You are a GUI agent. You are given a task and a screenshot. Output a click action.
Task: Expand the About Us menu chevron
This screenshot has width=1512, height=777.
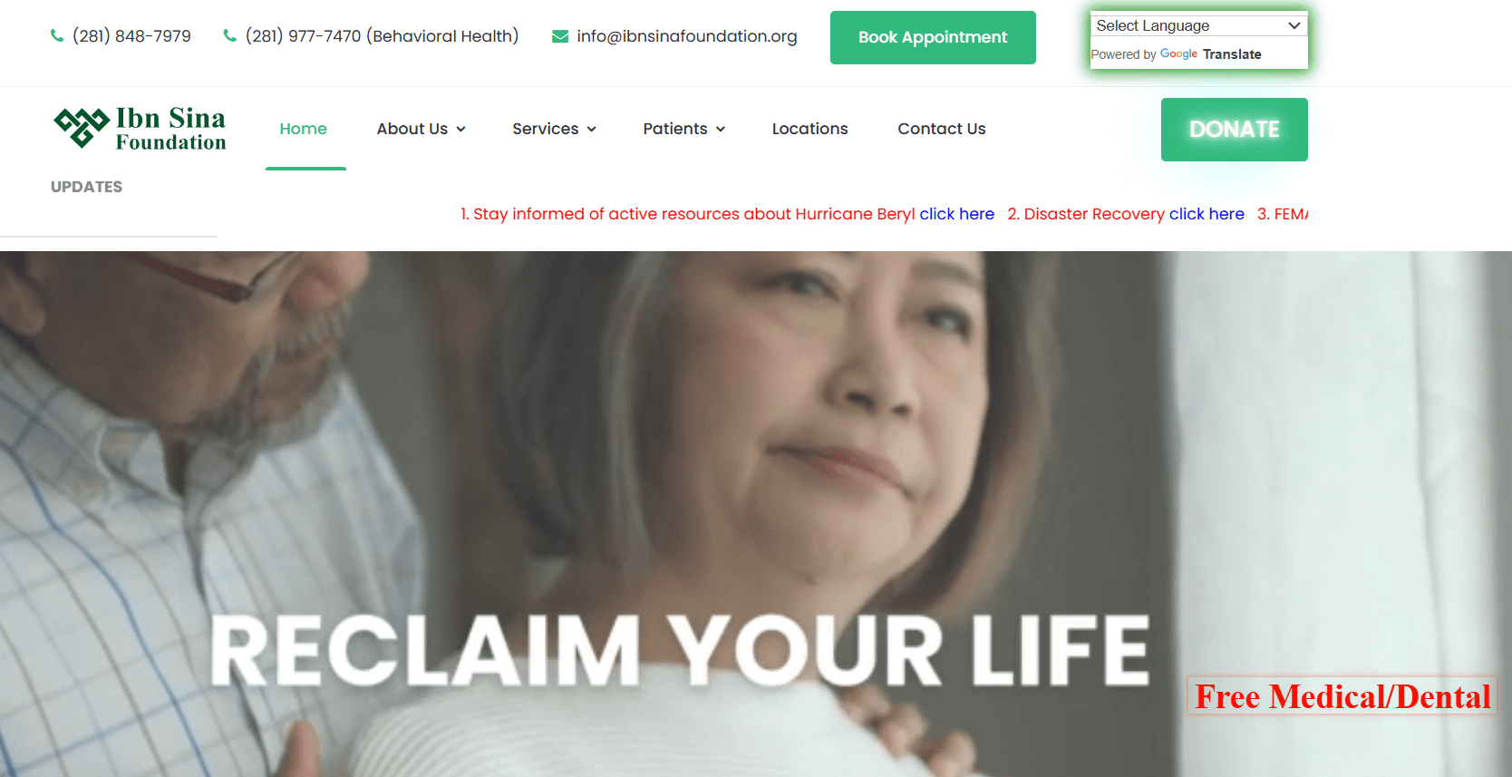pyautogui.click(x=460, y=130)
